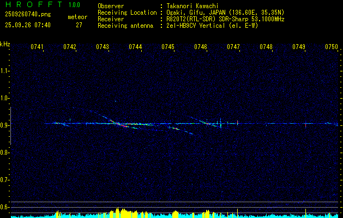The height and width of the screenshot is (218, 343).
Task: Click the meteor count value 27
Action: pyautogui.click(x=79, y=25)
